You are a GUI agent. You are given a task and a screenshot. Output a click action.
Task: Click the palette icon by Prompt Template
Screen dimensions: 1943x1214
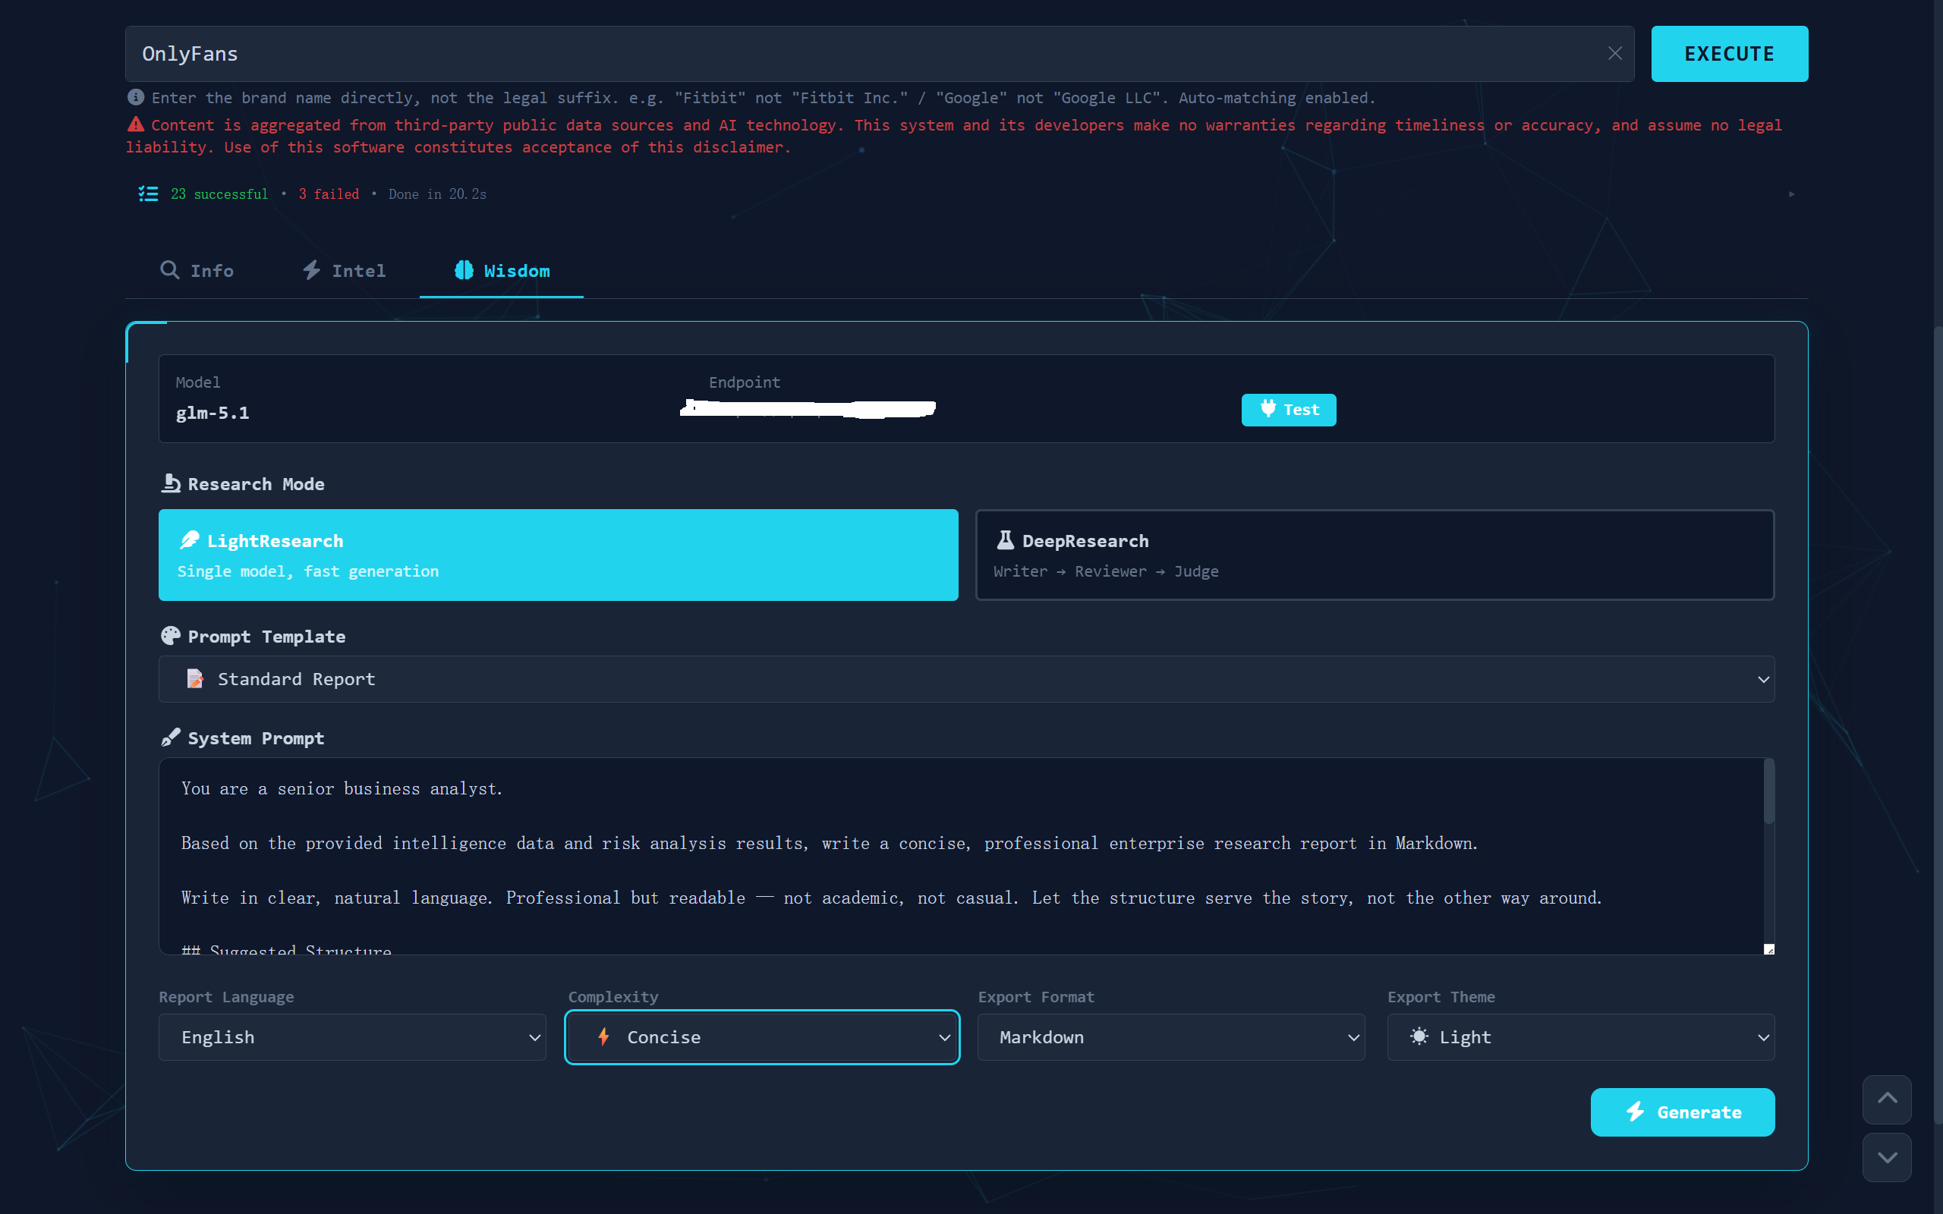170,636
